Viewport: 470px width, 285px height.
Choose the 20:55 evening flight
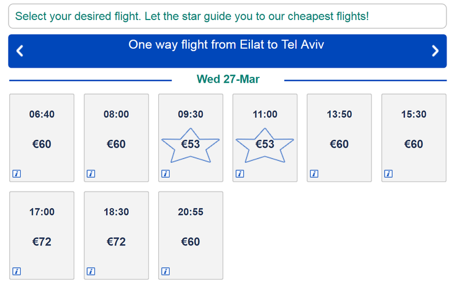click(190, 235)
